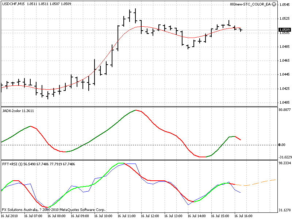Click the 16 Jul 08:00 time label
Viewport: 292px width, 219px height.
57,216
